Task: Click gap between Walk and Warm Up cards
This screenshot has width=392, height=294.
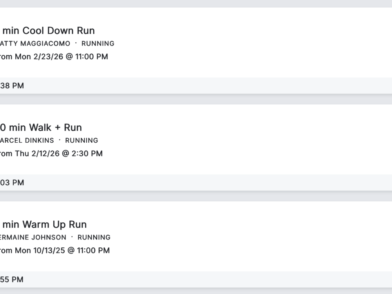Action: point(196,196)
